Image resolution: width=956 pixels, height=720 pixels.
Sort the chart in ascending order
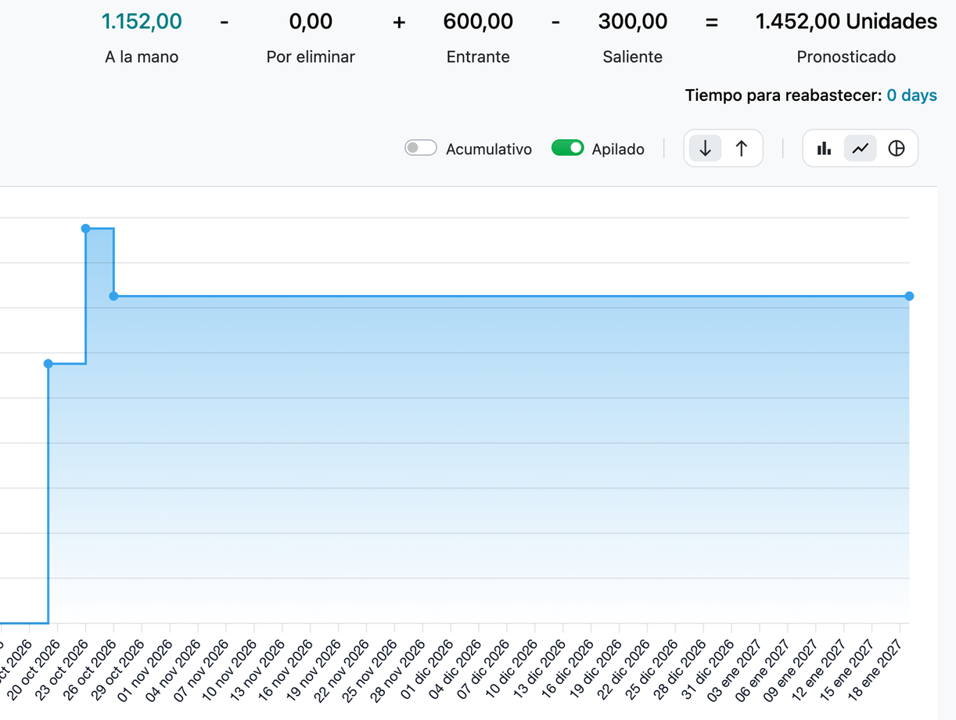(742, 148)
